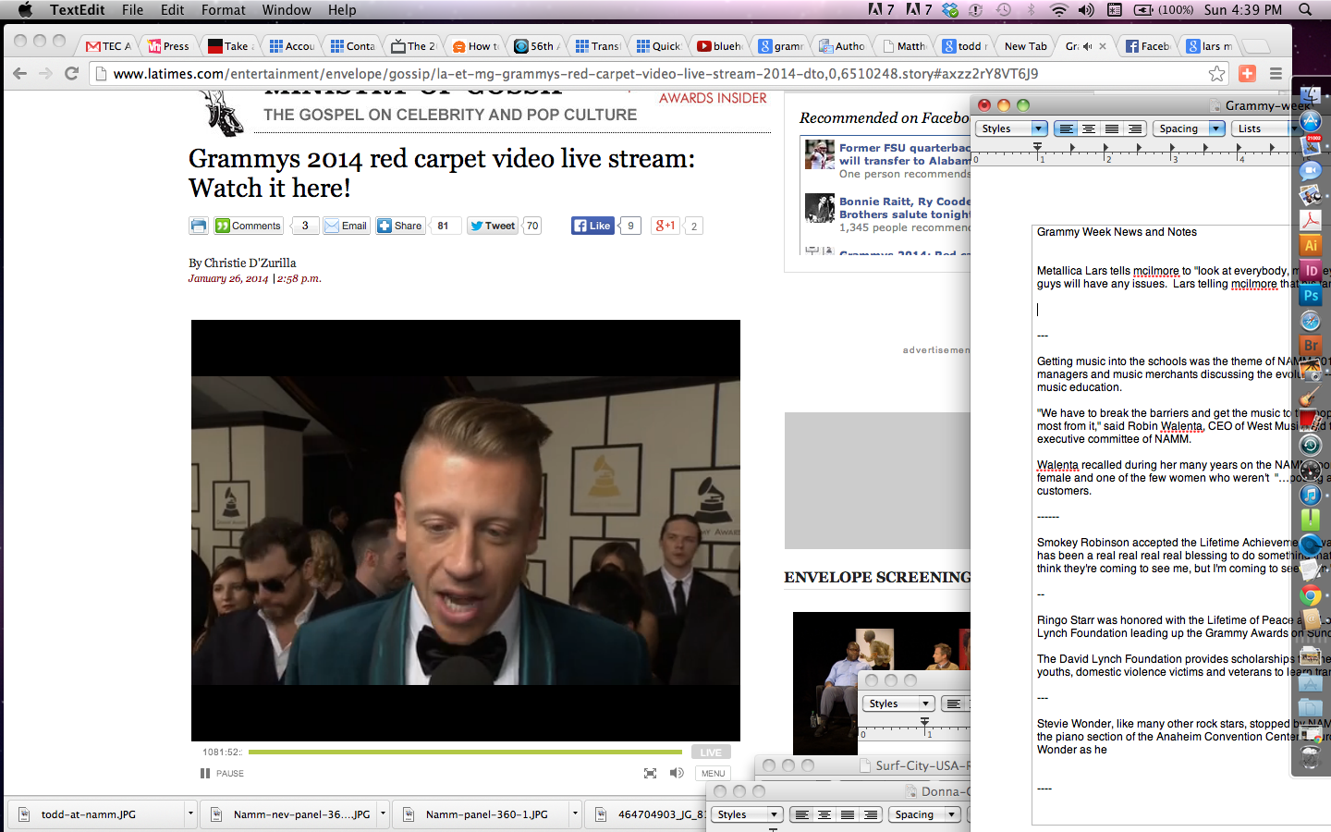Select right alignment in the Grammy-week window
This screenshot has width=1331, height=832.
[x=1135, y=128]
